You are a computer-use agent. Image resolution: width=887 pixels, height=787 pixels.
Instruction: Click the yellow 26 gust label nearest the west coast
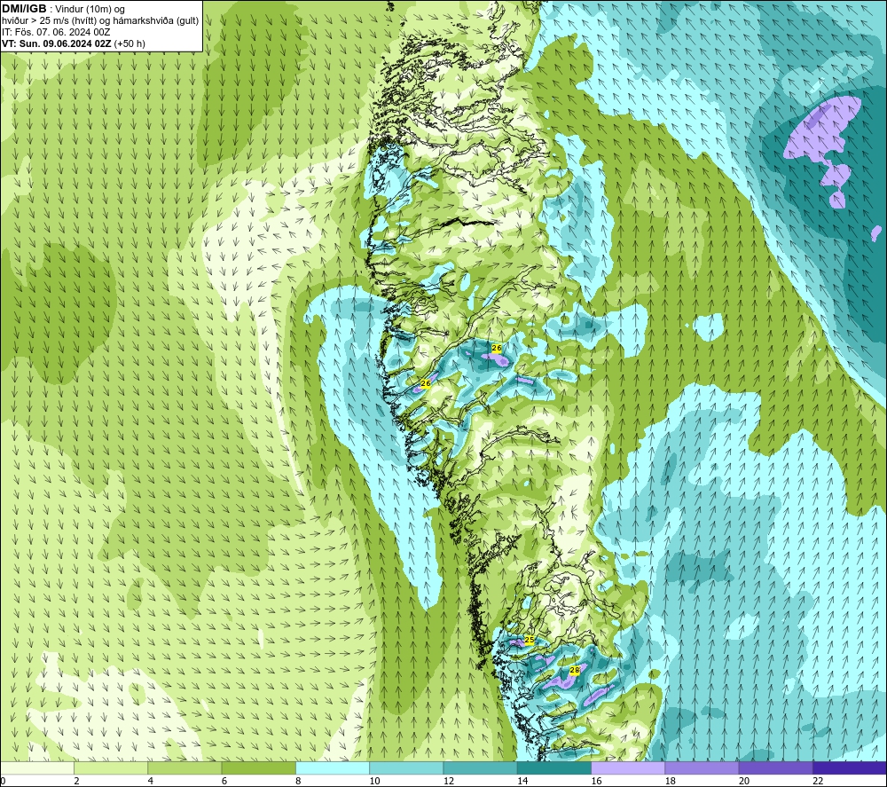click(426, 383)
